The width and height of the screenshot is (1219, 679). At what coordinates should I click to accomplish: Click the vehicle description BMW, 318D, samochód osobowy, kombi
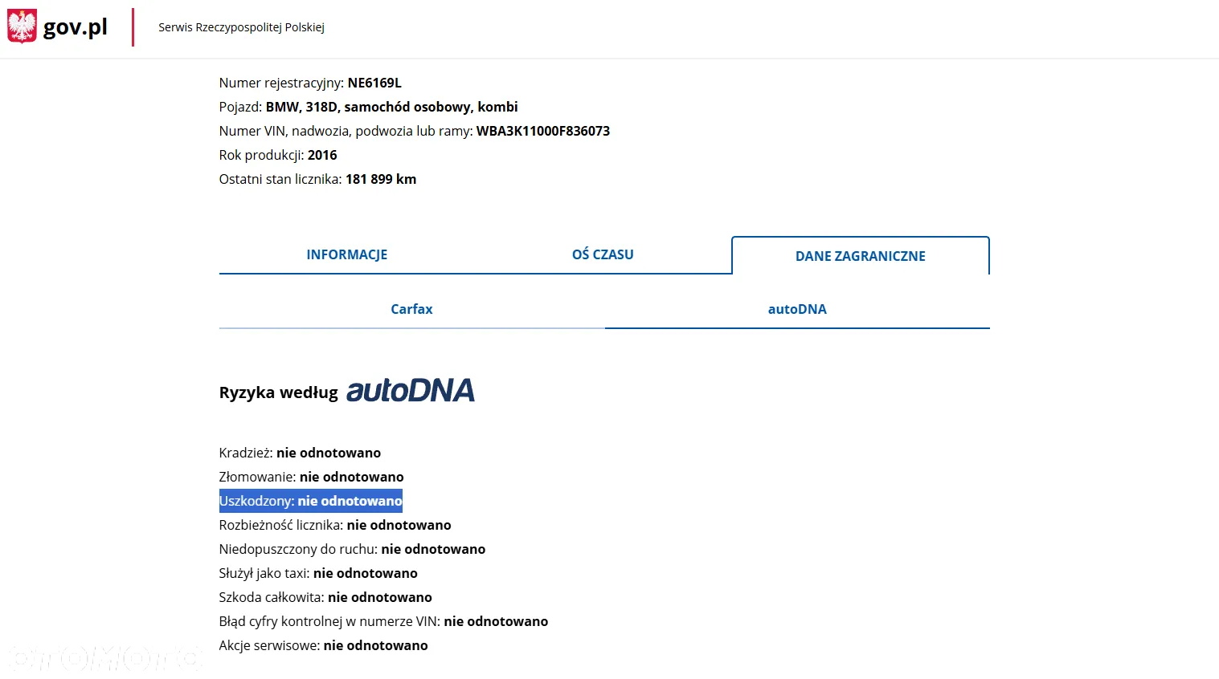[x=392, y=107]
